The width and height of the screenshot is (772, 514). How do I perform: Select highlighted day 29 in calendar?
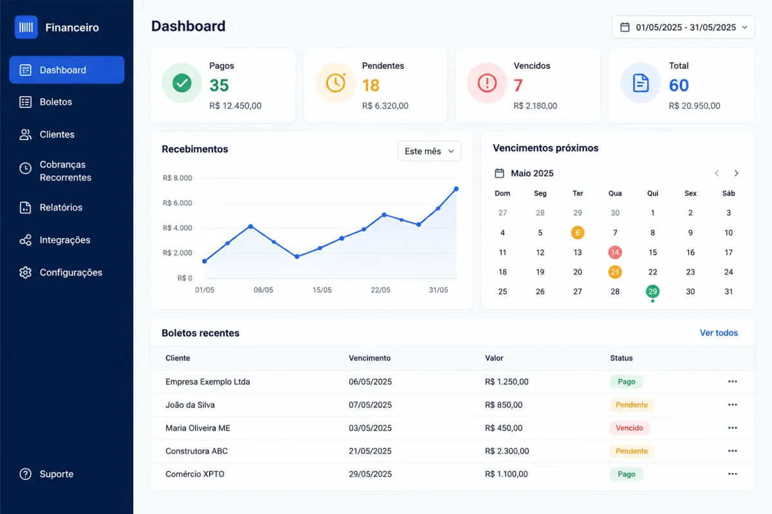653,292
